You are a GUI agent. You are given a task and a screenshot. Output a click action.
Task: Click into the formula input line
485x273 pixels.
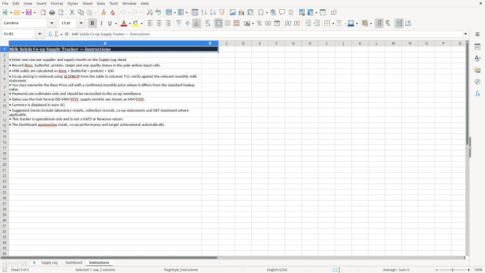tap(267, 34)
